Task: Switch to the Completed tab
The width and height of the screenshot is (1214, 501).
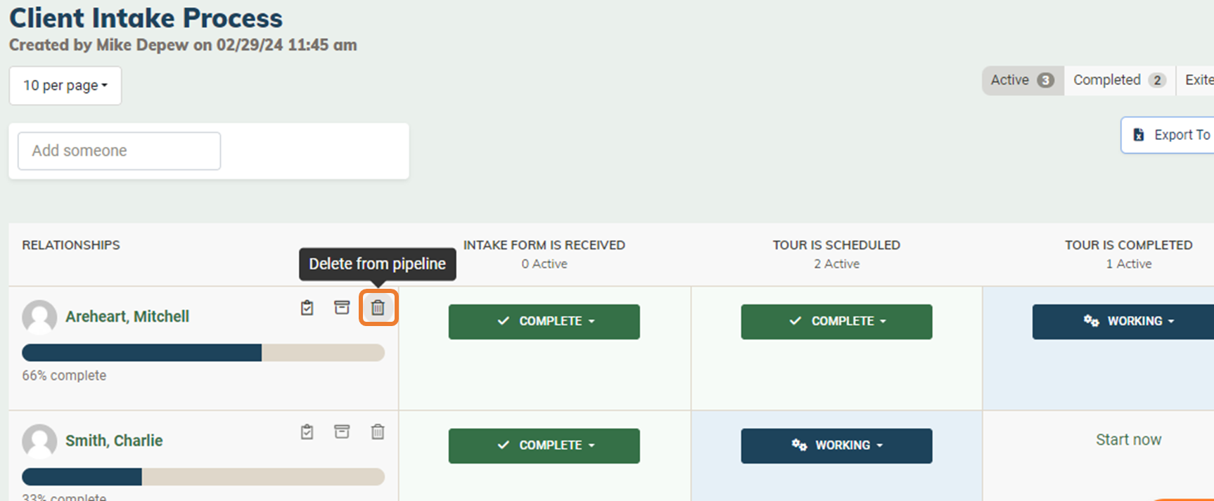Action: [x=1118, y=79]
